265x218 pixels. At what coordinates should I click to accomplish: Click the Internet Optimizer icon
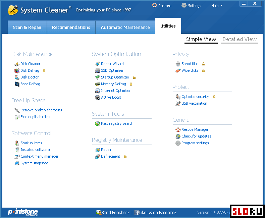tap(98, 91)
